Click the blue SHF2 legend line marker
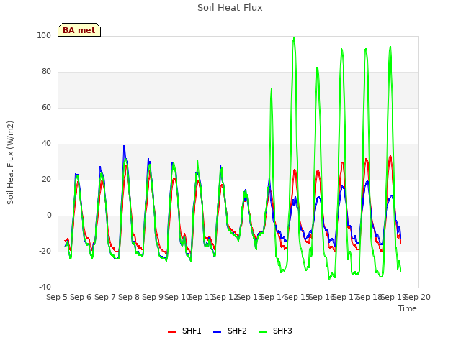The image size is (461, 345). coord(217,332)
